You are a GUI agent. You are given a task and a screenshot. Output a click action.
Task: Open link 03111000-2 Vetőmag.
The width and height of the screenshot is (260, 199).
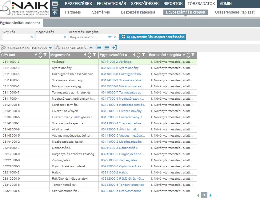(117, 62)
